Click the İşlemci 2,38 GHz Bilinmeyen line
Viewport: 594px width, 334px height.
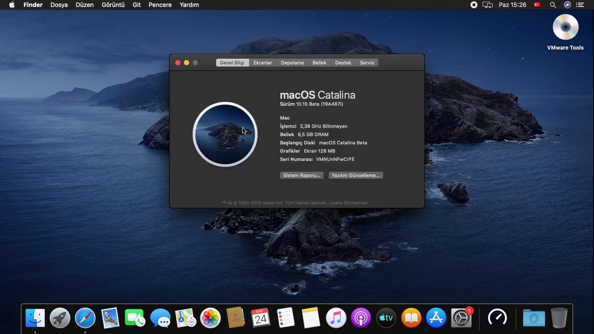[x=314, y=126]
